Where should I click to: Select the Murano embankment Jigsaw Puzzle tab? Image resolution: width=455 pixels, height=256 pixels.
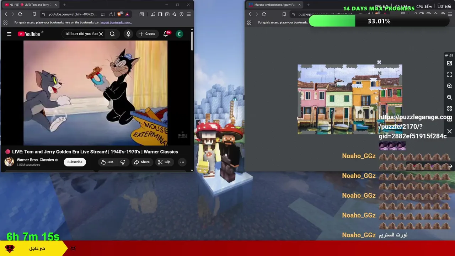click(274, 5)
